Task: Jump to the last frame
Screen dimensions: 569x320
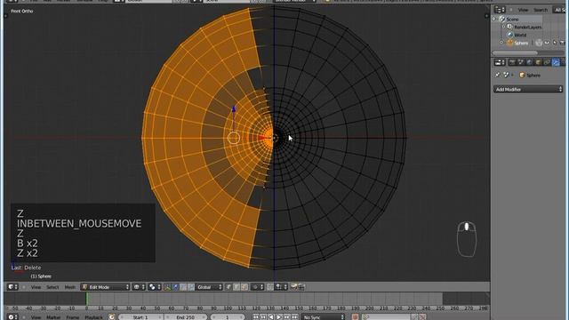Action: [x=294, y=317]
